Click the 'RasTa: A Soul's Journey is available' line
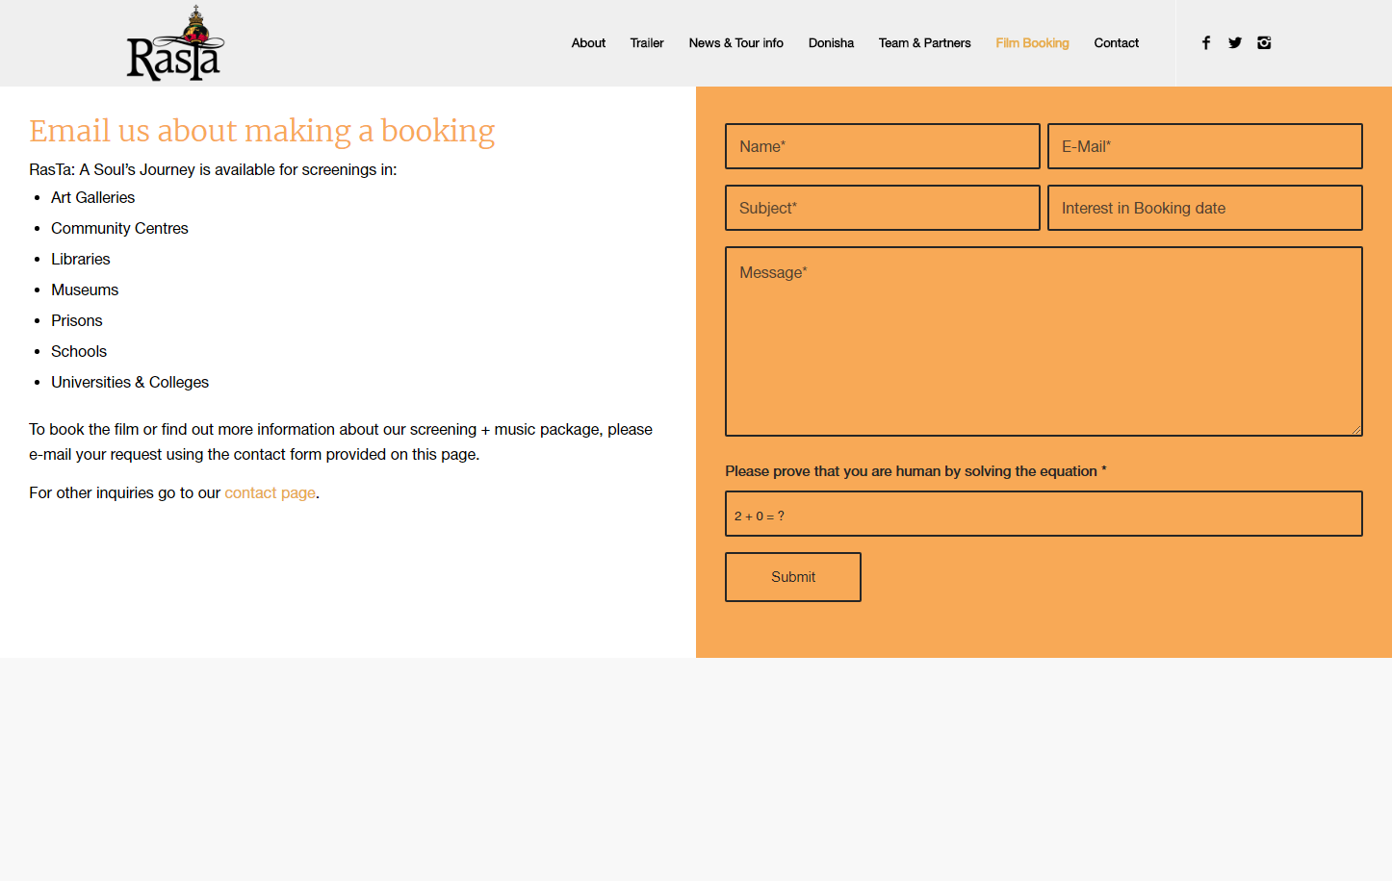This screenshot has width=1392, height=881. click(x=213, y=169)
